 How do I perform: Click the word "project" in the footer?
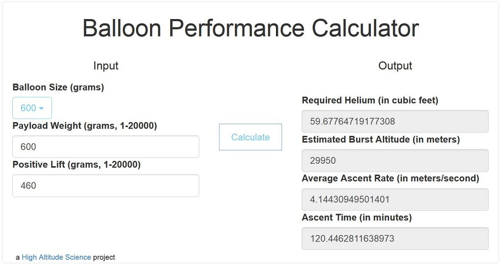click(104, 257)
